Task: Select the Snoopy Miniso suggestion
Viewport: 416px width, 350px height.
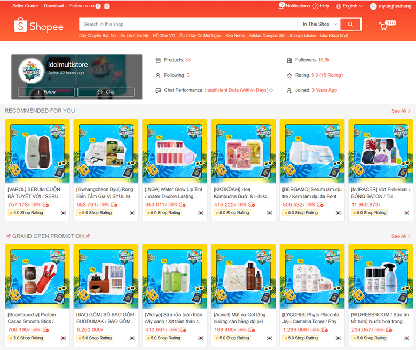Action: tap(303, 36)
